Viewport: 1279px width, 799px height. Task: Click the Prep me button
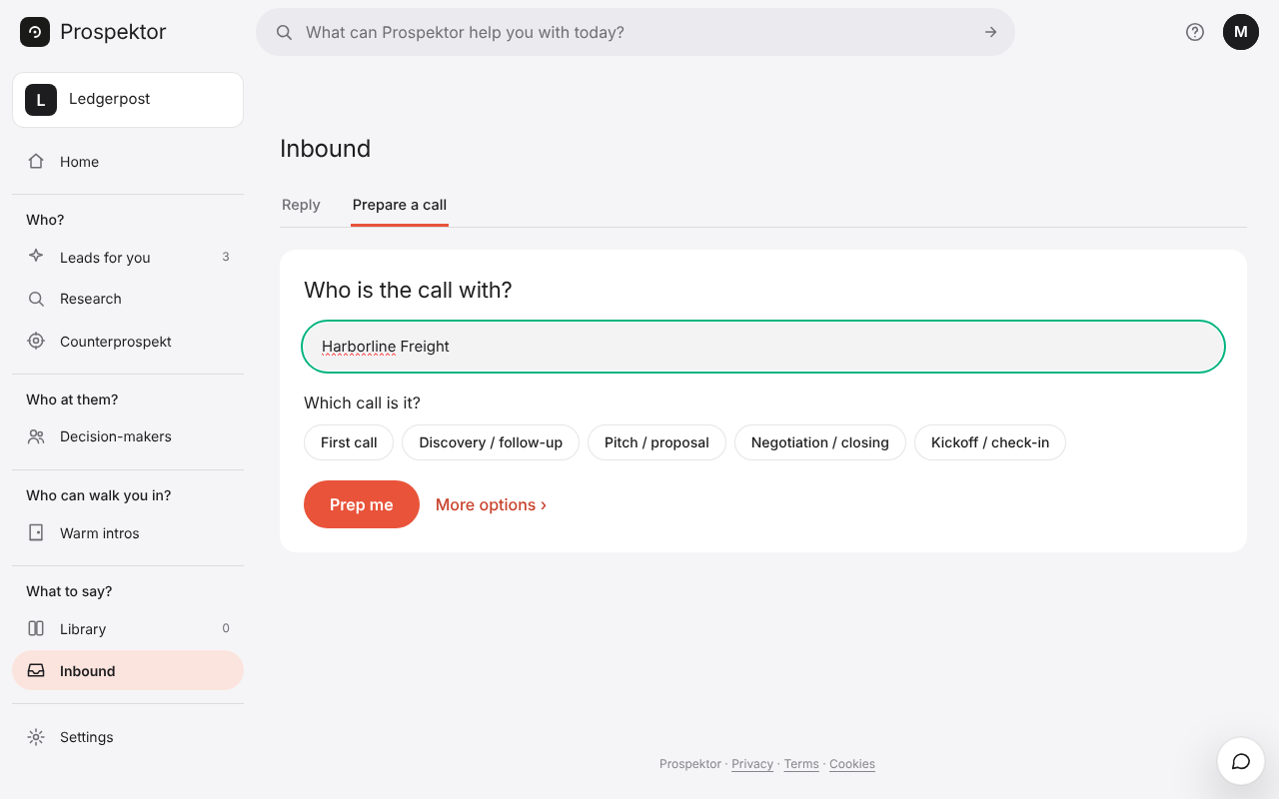click(x=362, y=504)
